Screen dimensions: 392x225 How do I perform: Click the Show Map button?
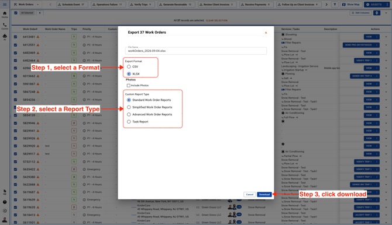tap(350, 5)
